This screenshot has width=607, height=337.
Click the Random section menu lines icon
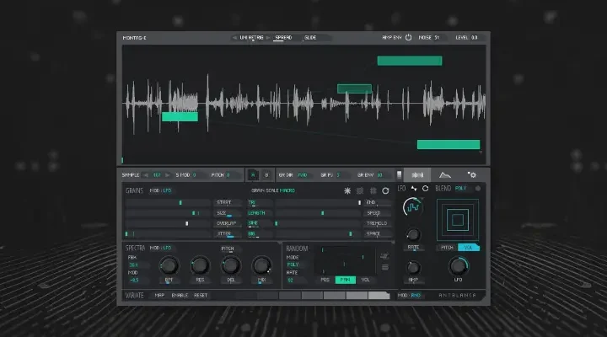point(385,268)
